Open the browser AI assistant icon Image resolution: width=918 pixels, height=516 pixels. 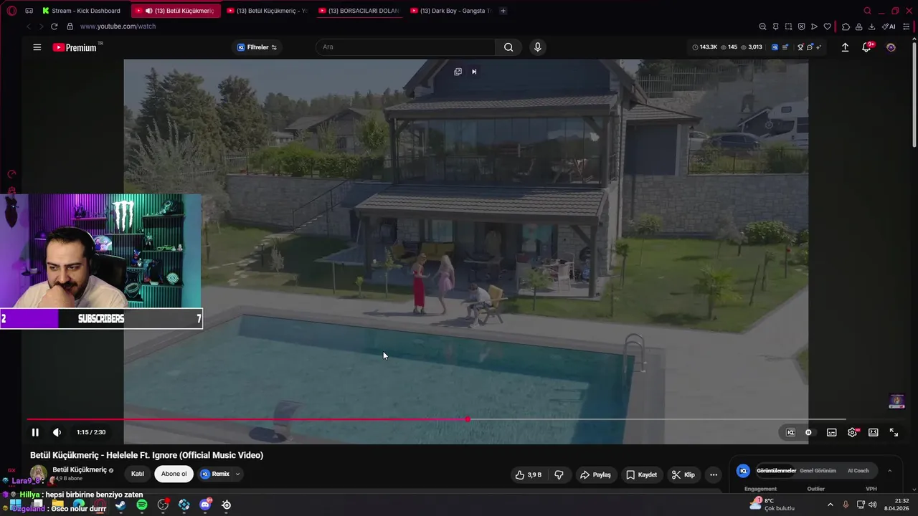[889, 27]
